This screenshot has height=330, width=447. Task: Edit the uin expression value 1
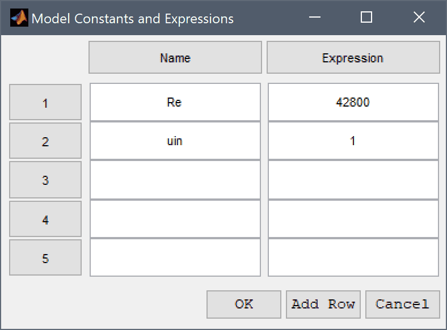tap(353, 141)
